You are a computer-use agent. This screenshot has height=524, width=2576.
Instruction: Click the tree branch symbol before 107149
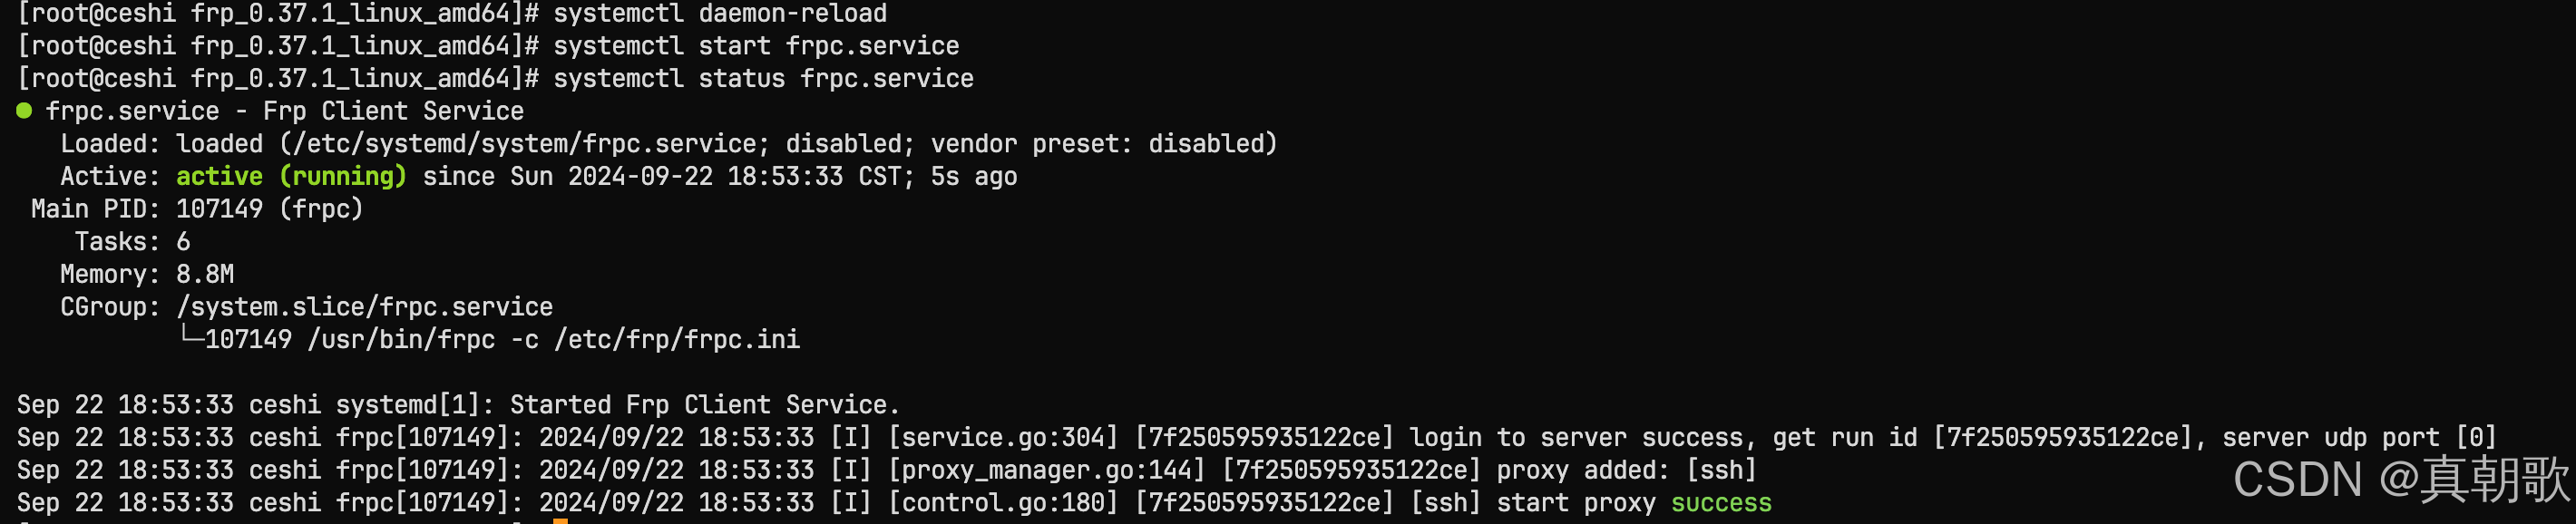[x=190, y=338]
